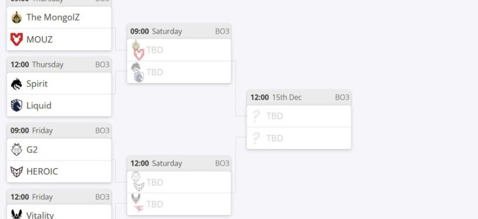Screen dimensions: 478x219
Task: Click the Spirit dragon logo
Action: click(x=16, y=84)
